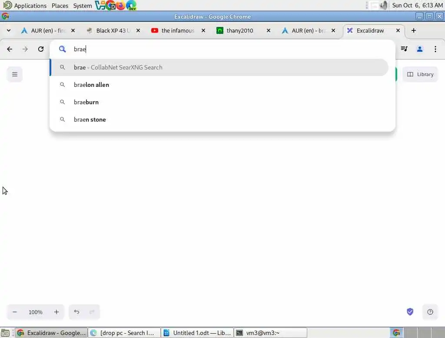Screen dimensions: 445x338
Task: Open the Chrome profile icon
Action: click(x=420, y=49)
